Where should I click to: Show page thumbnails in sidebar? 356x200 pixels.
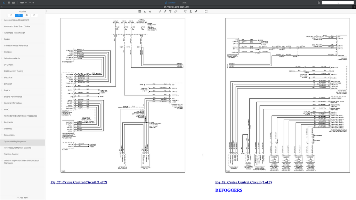(34, 15)
